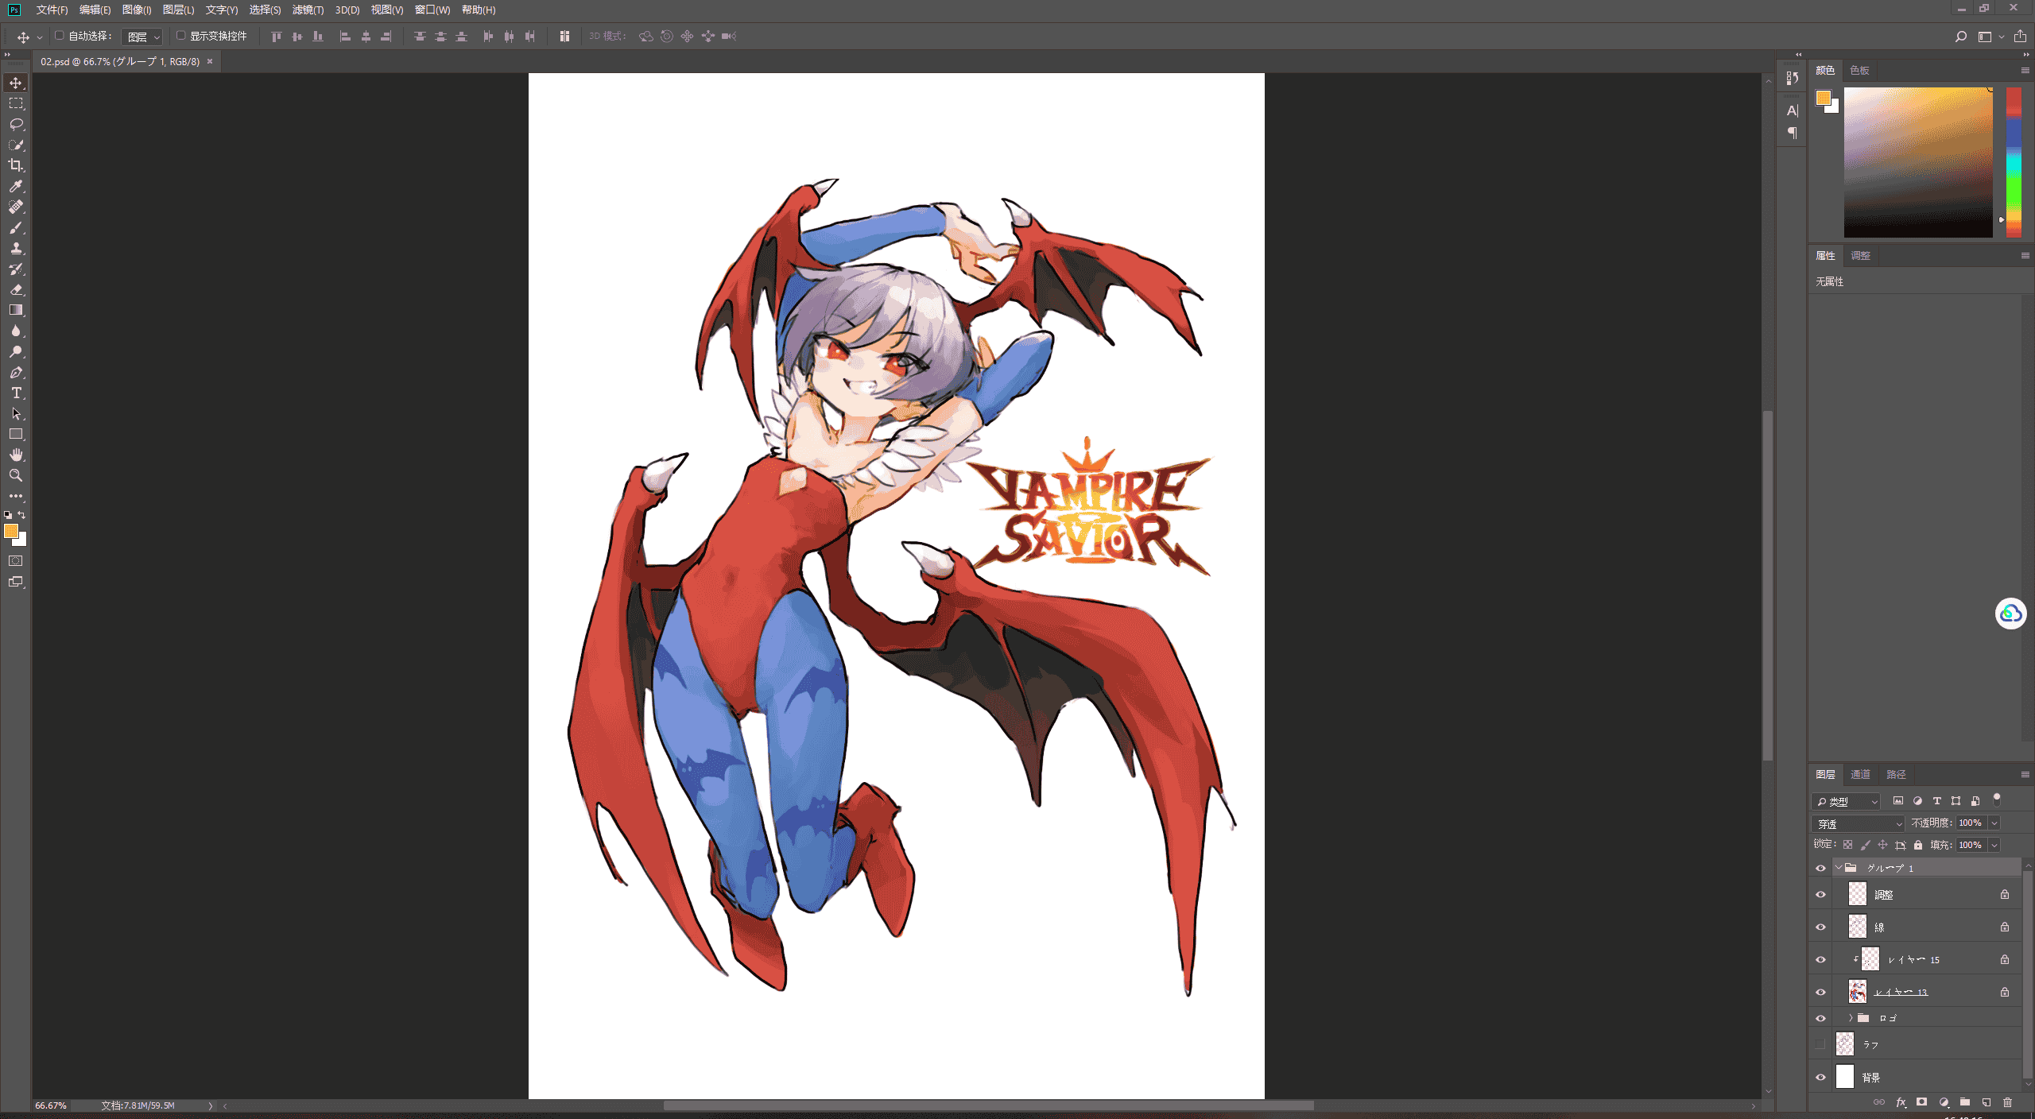The width and height of the screenshot is (2035, 1119).
Task: Switch to the 通道 tab
Action: tap(1860, 775)
